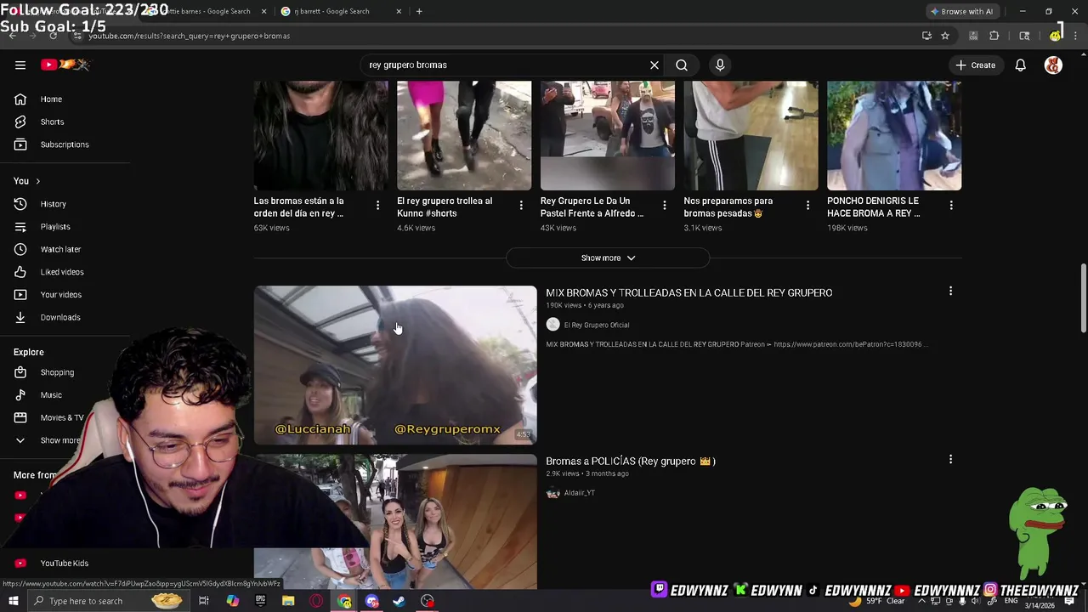Open the YouTube guide hamburger menu
The height and width of the screenshot is (612, 1088).
pyautogui.click(x=20, y=65)
